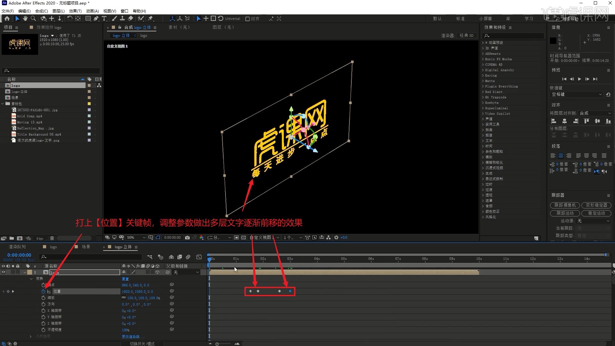
Task: Click the 重置 transform link
Action: pos(125,279)
